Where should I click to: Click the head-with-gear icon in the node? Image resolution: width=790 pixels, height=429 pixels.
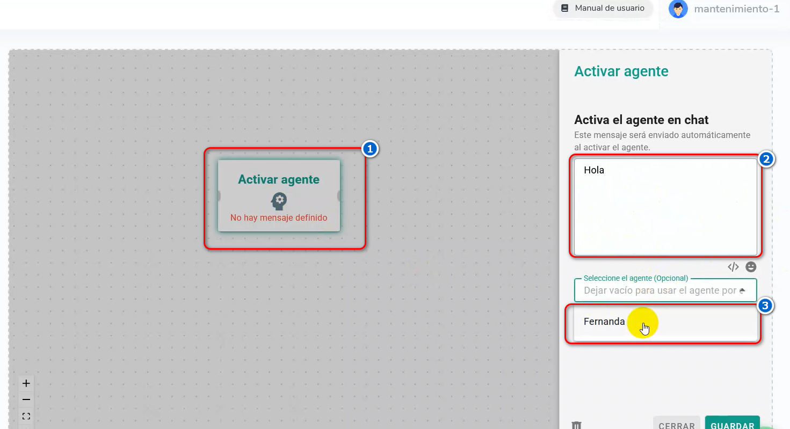(279, 201)
